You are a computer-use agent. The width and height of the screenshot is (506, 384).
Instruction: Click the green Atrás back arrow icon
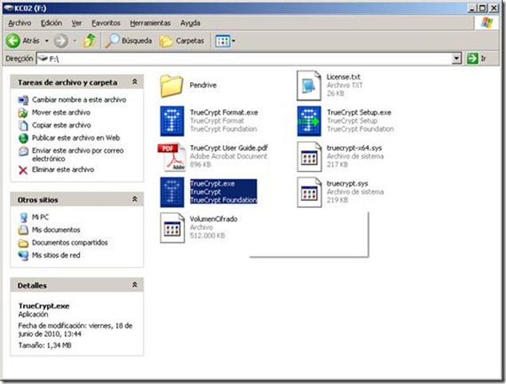coord(13,41)
